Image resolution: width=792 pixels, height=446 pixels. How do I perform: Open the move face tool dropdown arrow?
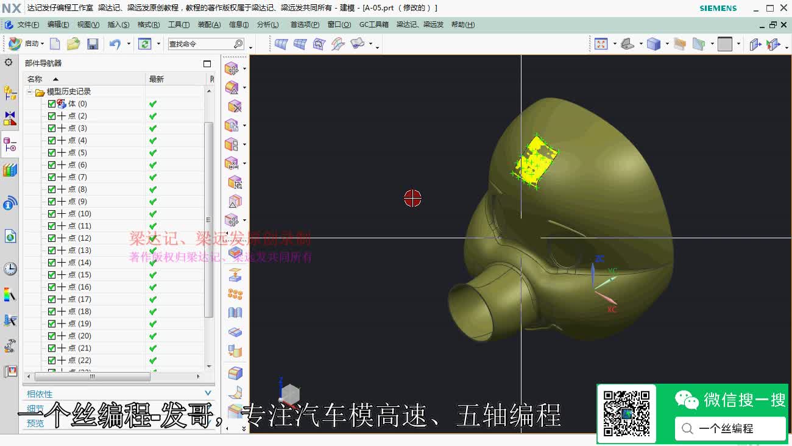tap(244, 69)
